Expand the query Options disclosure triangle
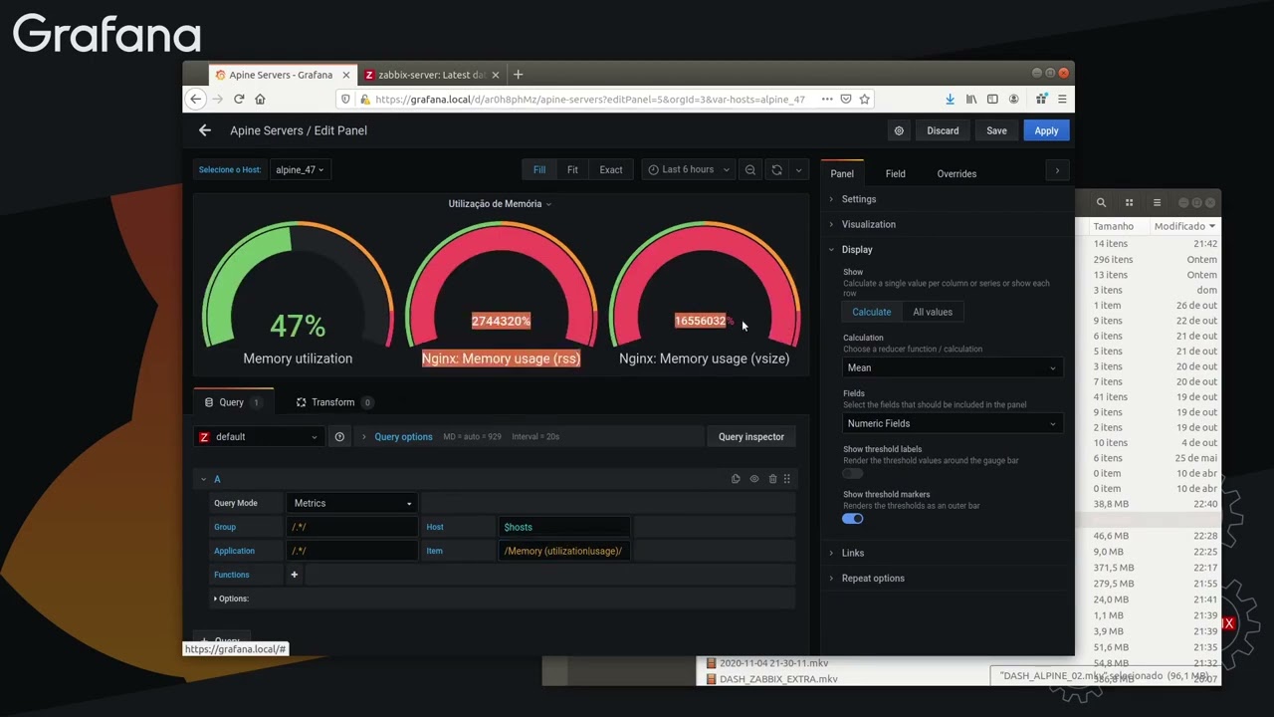 pyautogui.click(x=216, y=598)
